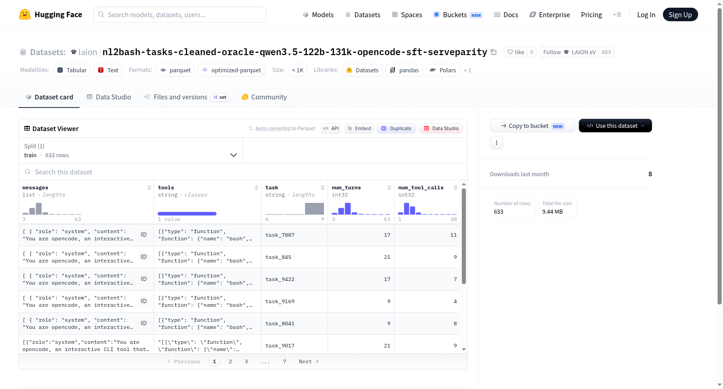Focus the Search models, datasets, users field
Screen dimensions: 723x389
[x=180, y=14]
